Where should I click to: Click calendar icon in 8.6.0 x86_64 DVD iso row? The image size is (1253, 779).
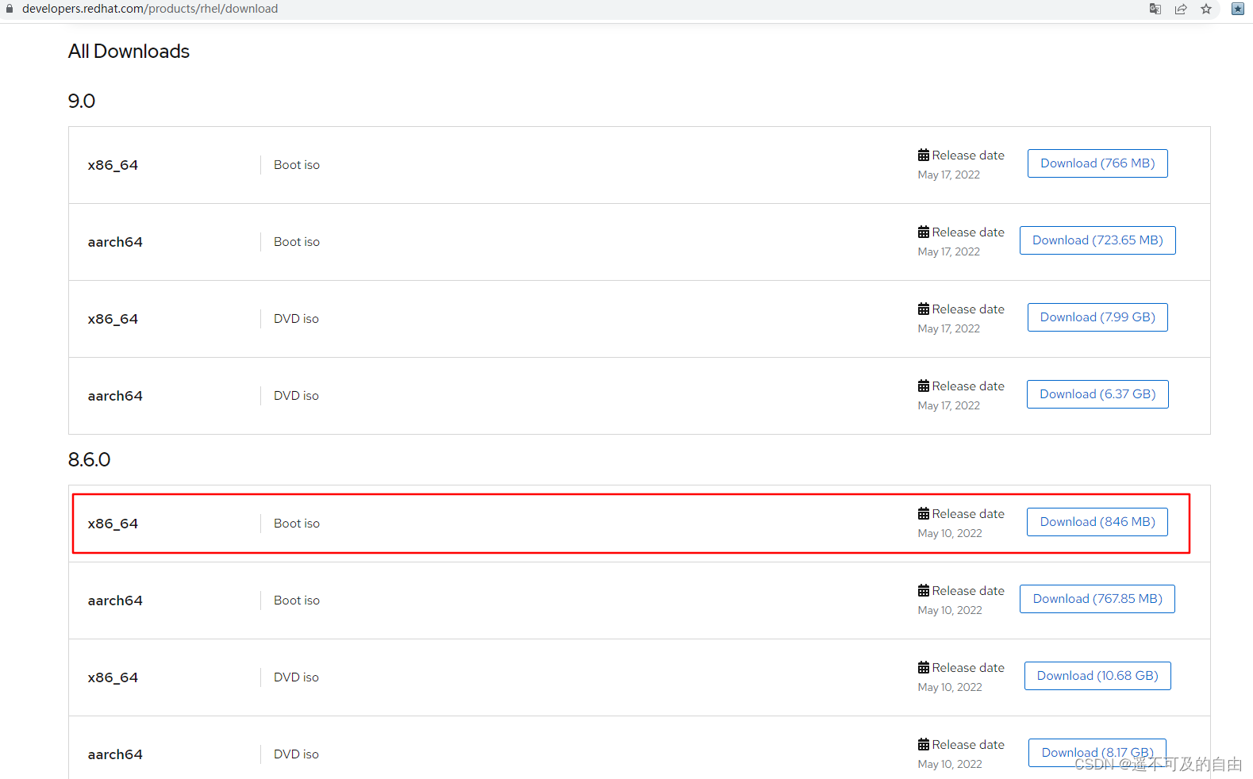[924, 667]
